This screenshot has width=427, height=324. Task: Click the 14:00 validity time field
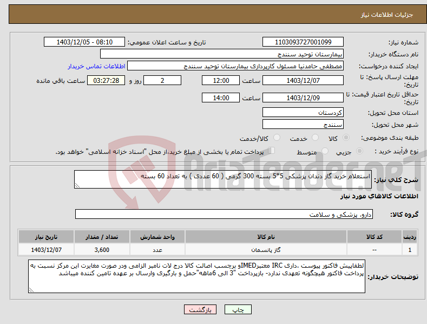pos(221,98)
